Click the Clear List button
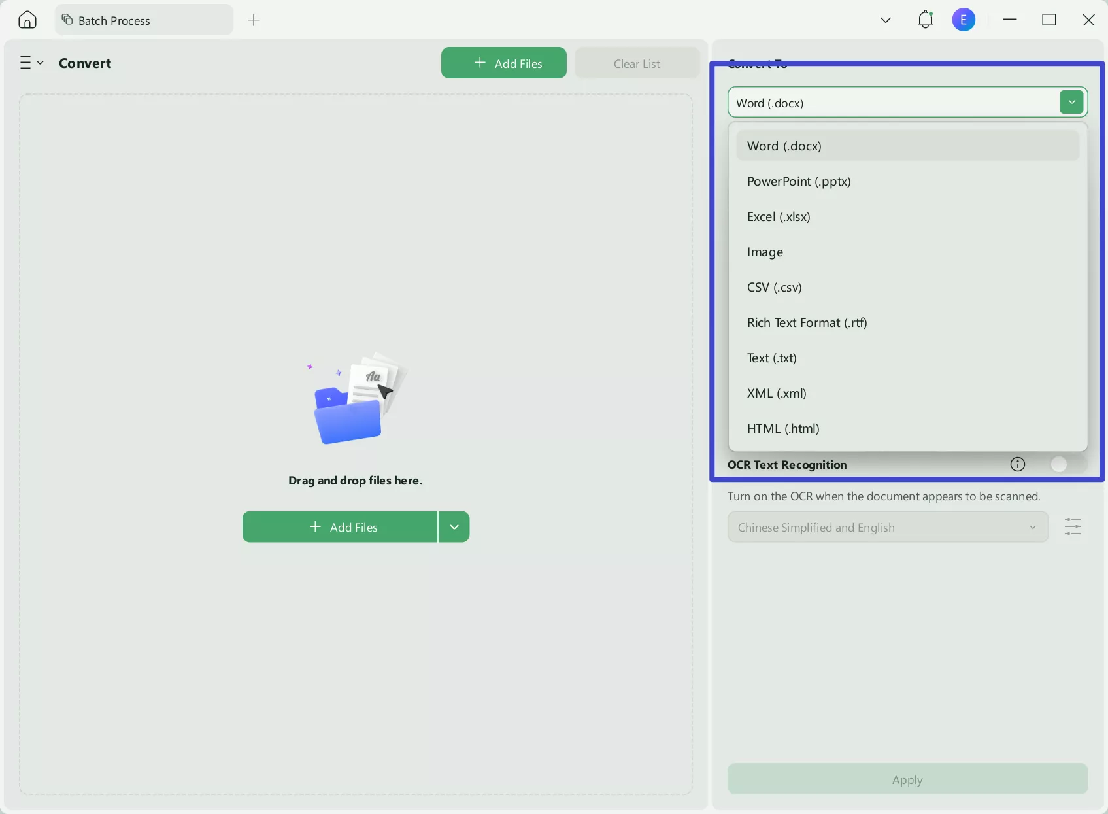 (x=636, y=63)
